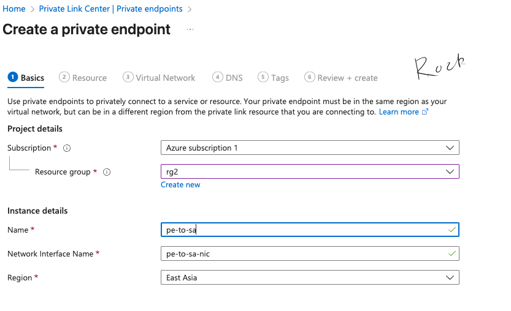The width and height of the screenshot is (511, 311).
Task: Click the step 5 circle for Tags
Action: click(263, 77)
